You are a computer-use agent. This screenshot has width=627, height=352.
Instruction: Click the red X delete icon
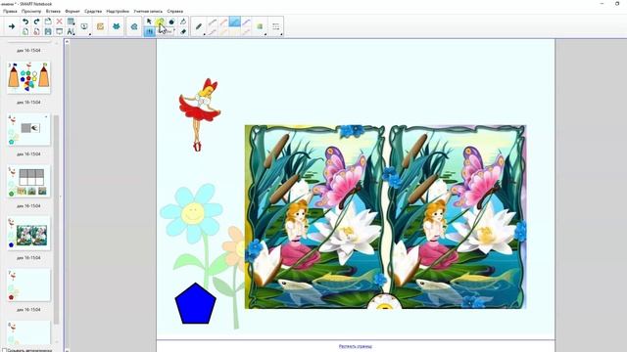tap(59, 22)
